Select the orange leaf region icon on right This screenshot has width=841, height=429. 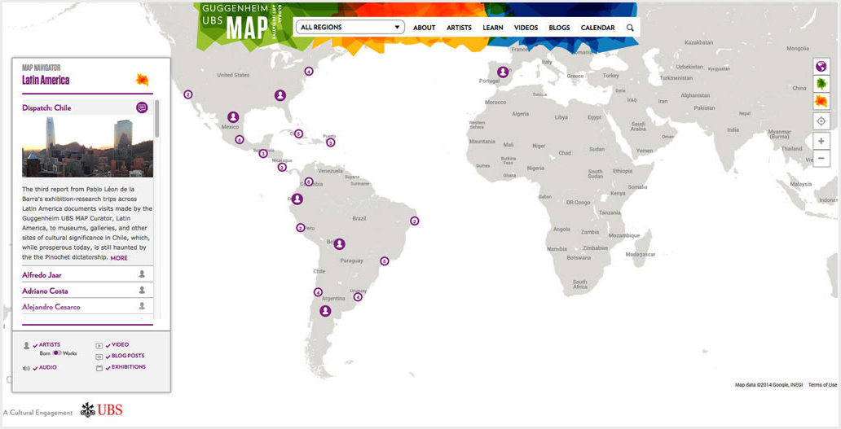point(821,101)
